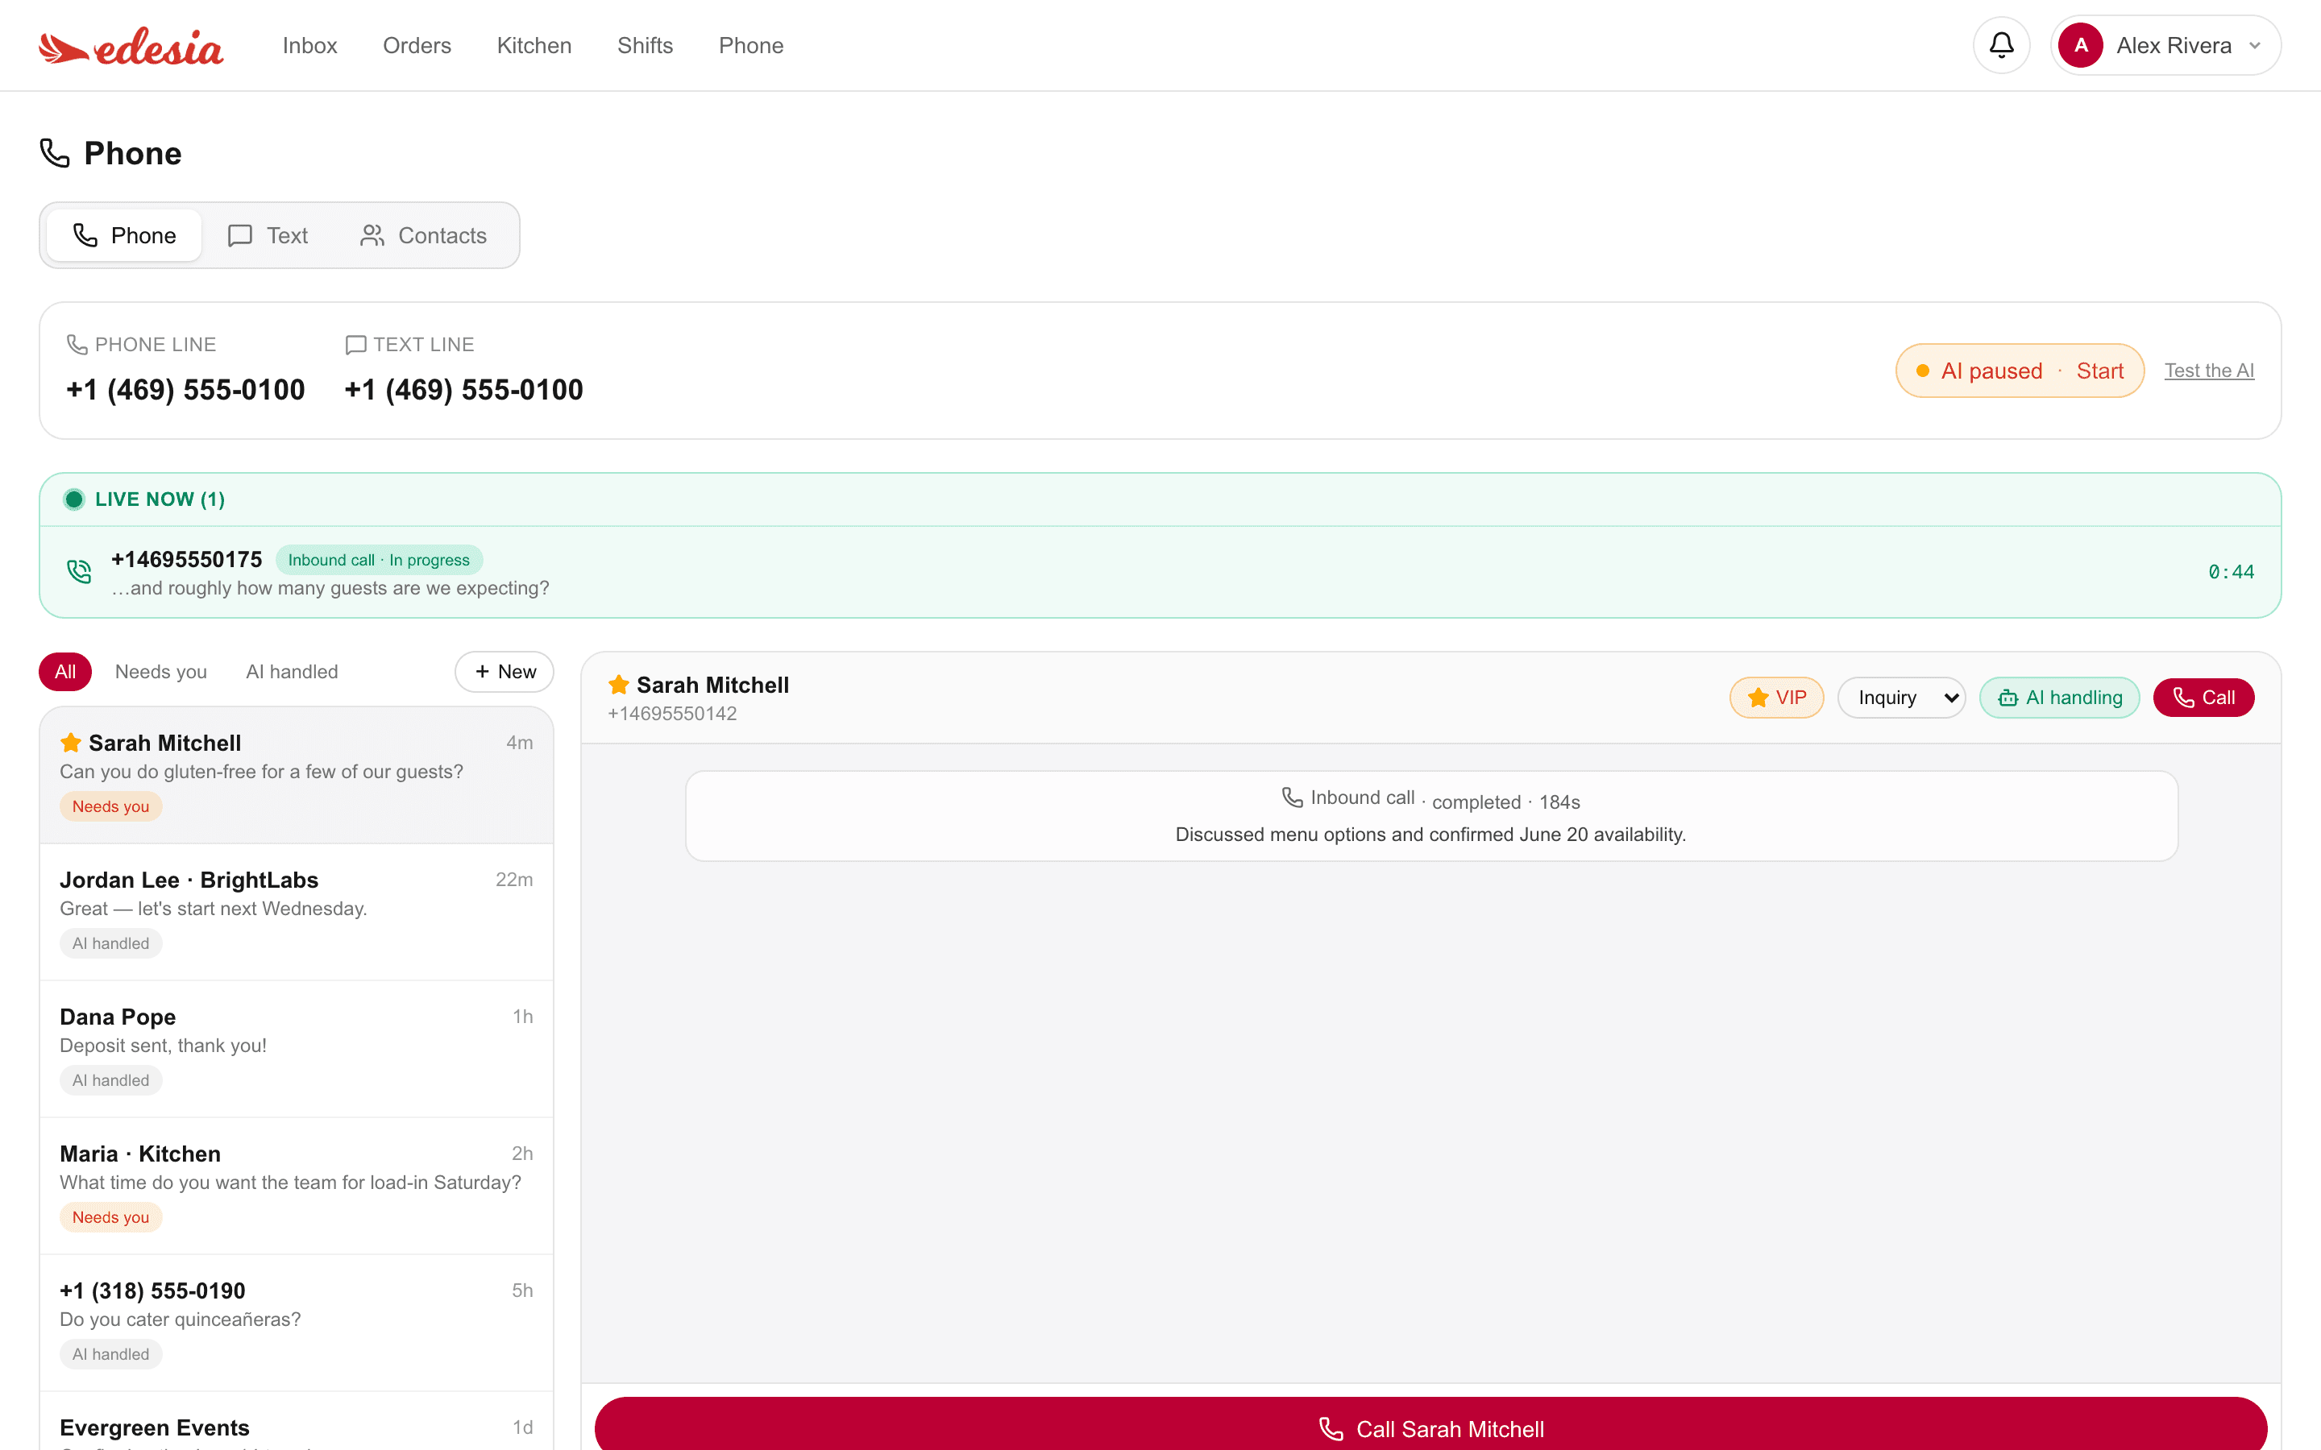2321x1450 pixels.
Task: Click the phone line number +1 (469) 555-0100
Action: [x=185, y=389]
